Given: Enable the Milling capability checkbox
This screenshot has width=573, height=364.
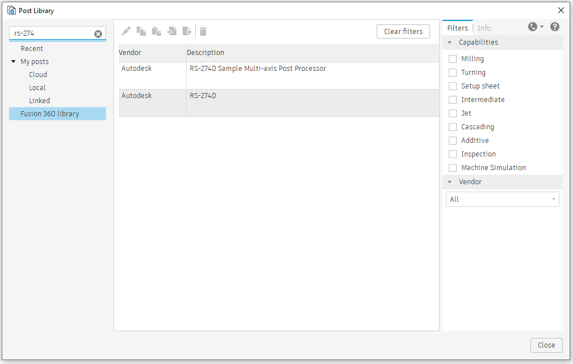Looking at the screenshot, I should [x=453, y=58].
